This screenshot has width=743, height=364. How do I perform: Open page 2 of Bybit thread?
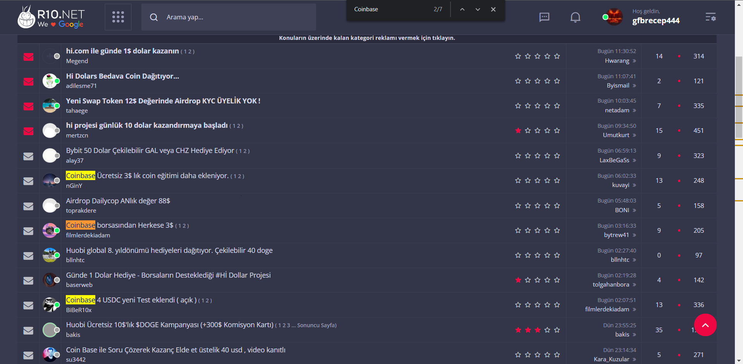coord(245,151)
